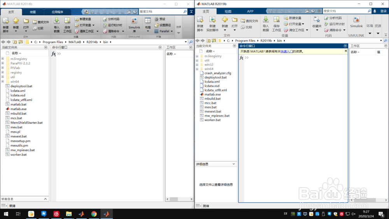Open Command Window actions menu in R2019b
This screenshot has height=219, width=389.
click(345, 46)
